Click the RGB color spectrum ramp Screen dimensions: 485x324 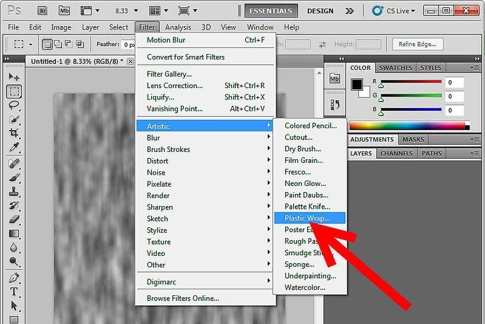click(407, 126)
